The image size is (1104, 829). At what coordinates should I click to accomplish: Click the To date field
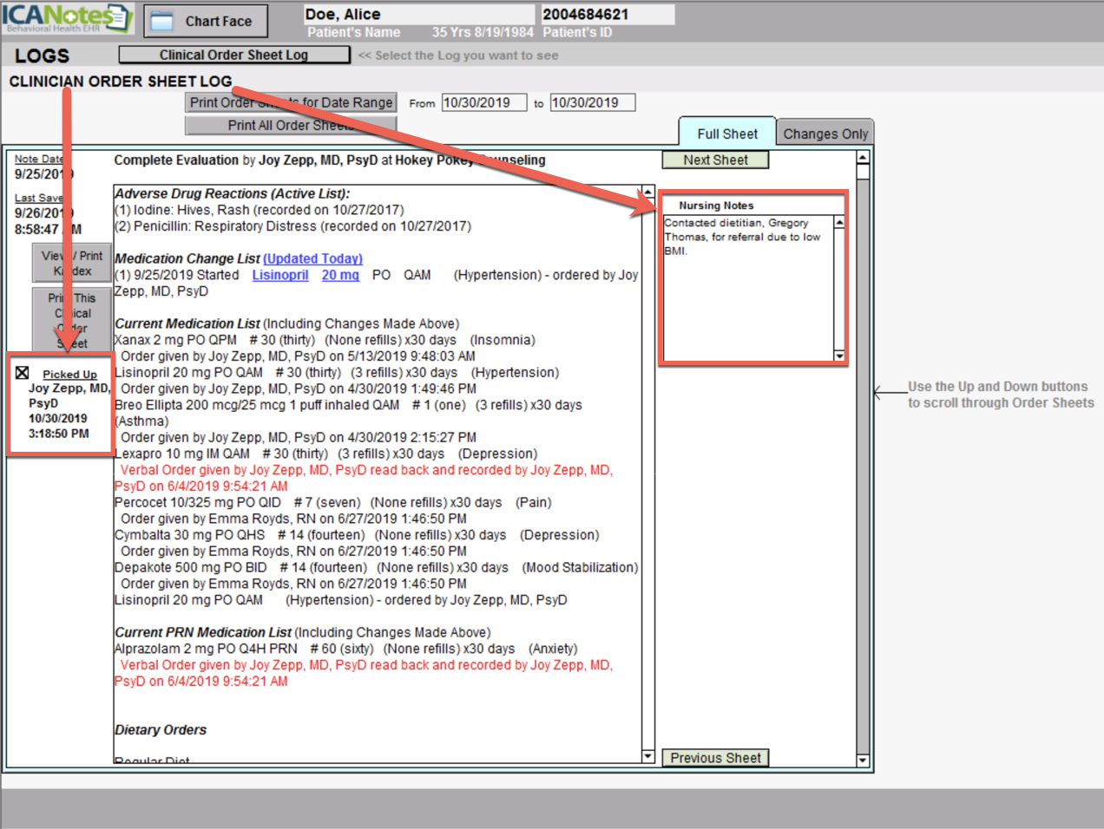pos(592,102)
